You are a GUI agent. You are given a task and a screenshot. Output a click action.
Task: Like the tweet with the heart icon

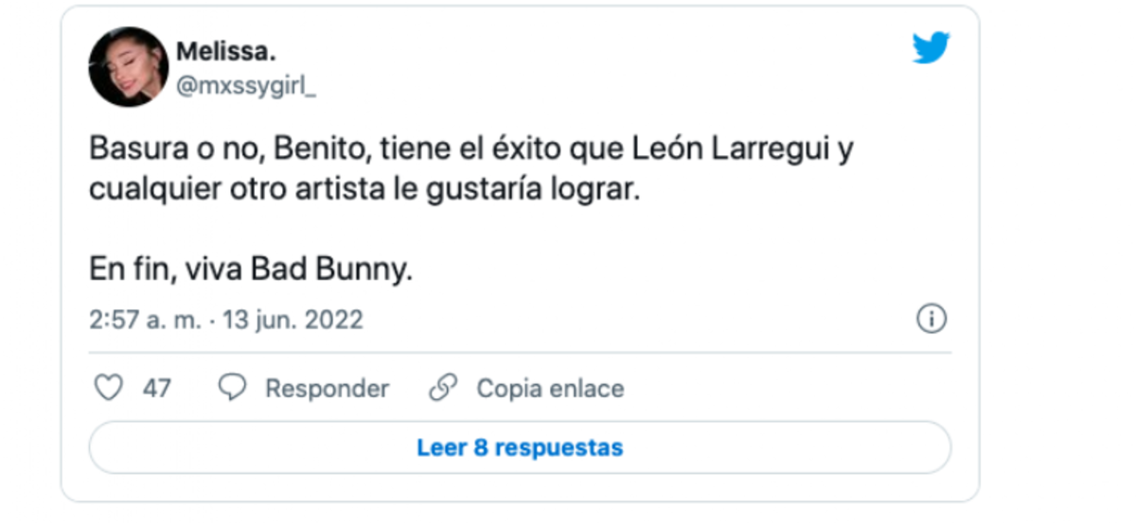(110, 388)
